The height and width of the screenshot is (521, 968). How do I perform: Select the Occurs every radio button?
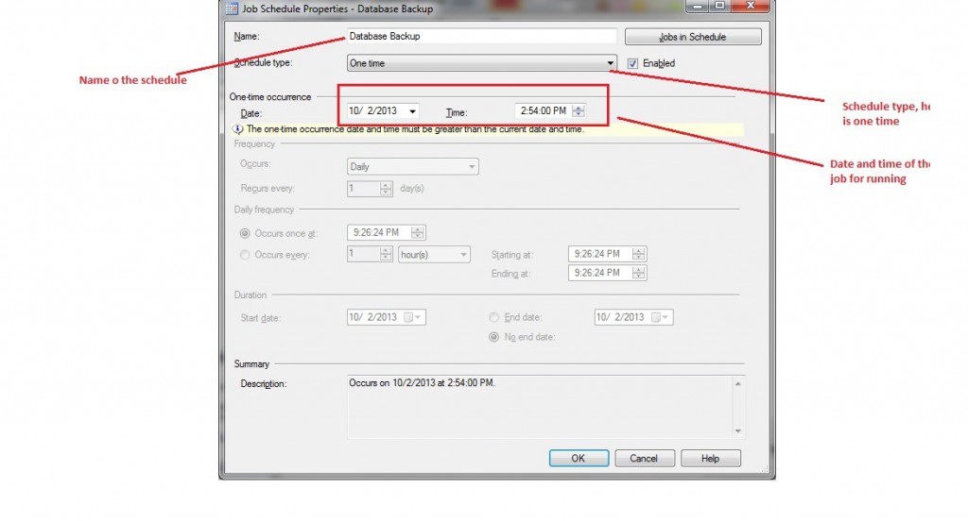point(246,255)
